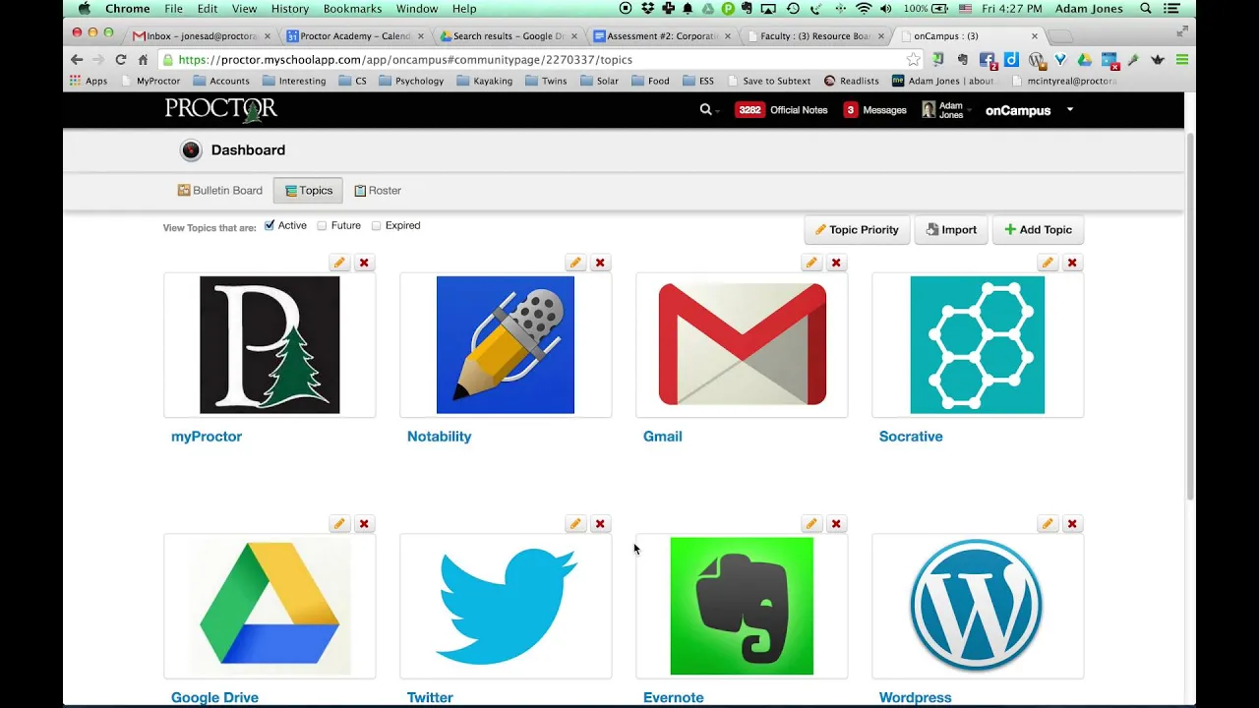Switch to the Inbox Gmail browser tab
Image resolution: width=1259 pixels, height=708 pixels.
pos(202,35)
